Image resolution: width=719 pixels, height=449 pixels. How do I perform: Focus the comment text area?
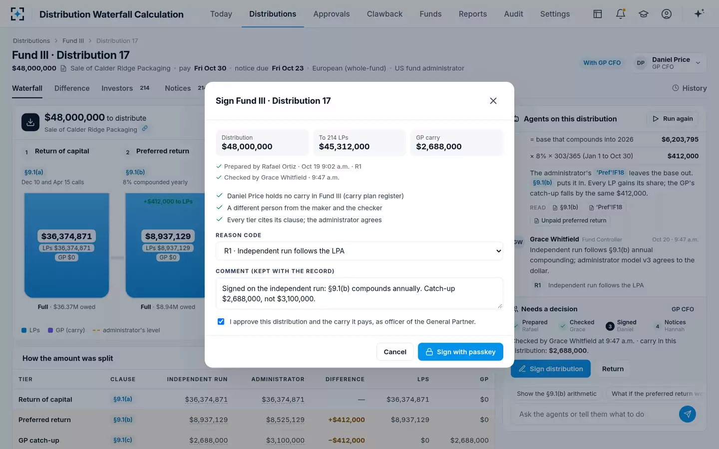[x=359, y=293]
